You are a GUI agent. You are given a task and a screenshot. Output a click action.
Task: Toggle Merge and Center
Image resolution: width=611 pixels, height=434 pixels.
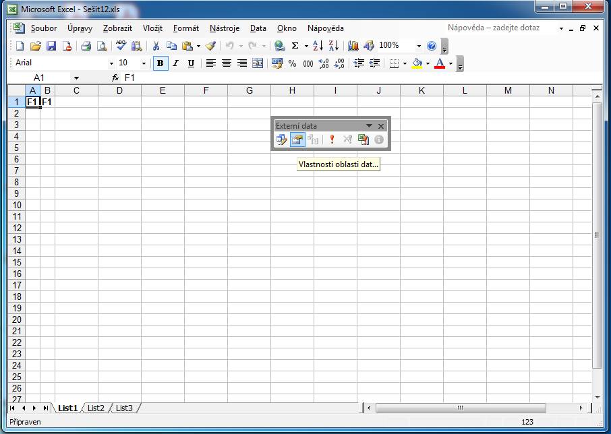258,63
